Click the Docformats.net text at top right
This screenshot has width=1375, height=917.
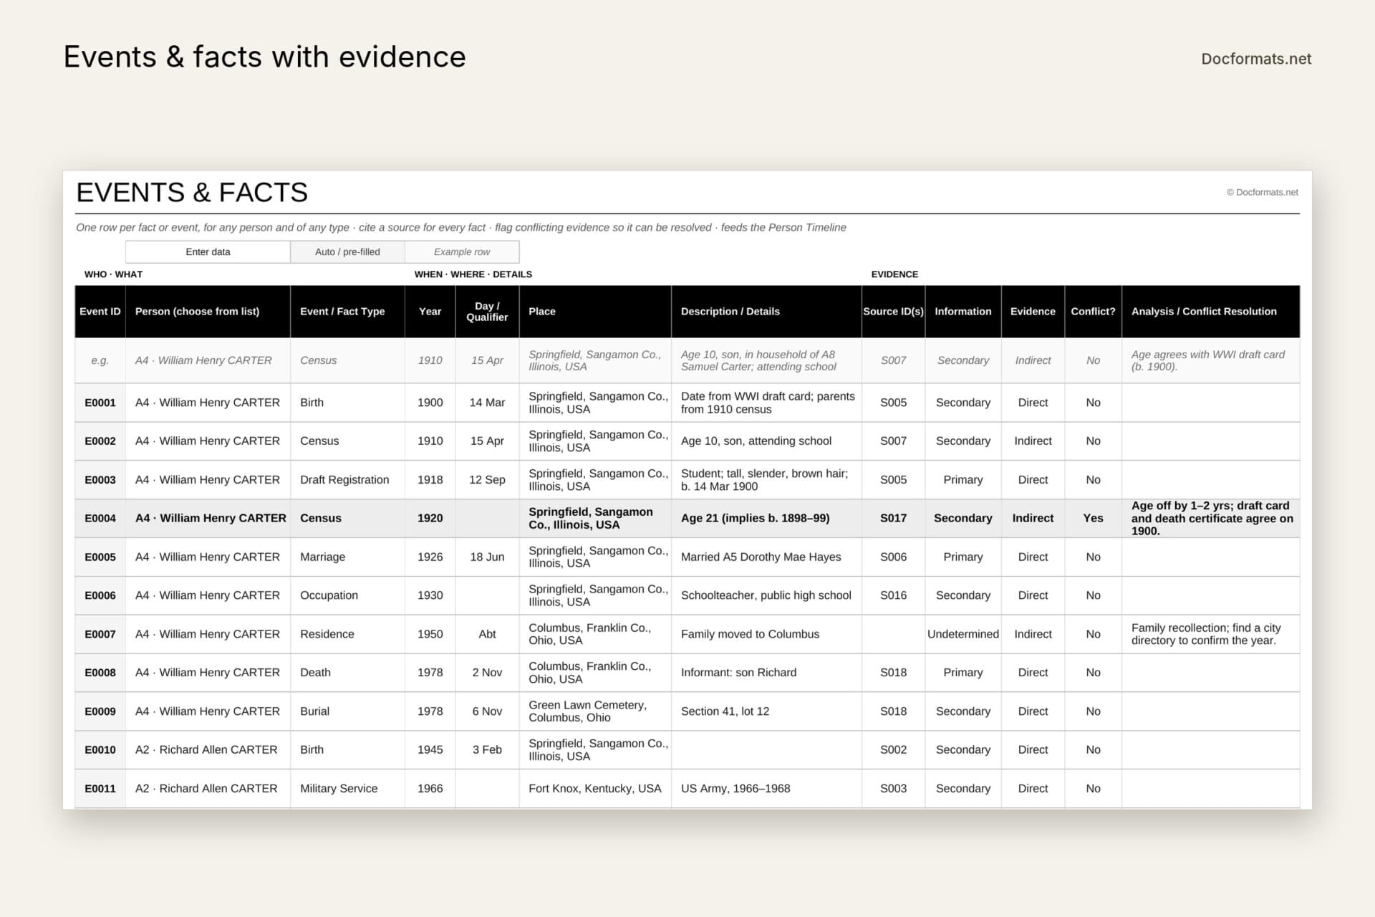click(1256, 59)
